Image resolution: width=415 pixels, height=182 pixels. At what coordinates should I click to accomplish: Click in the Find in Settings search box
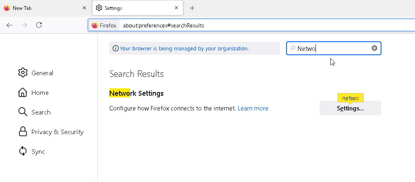click(334, 48)
